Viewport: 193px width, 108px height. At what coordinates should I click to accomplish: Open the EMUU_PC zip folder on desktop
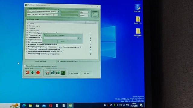click(x=138, y=20)
